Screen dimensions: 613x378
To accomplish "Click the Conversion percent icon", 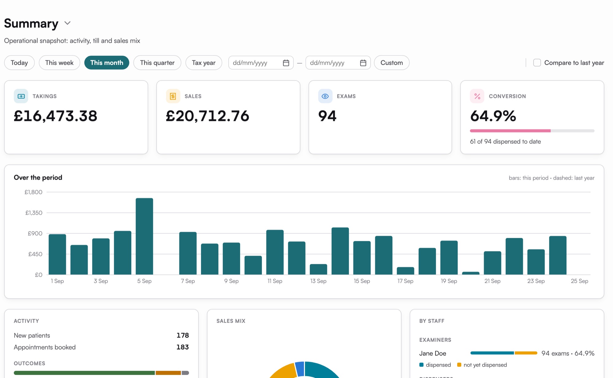I will [x=477, y=96].
